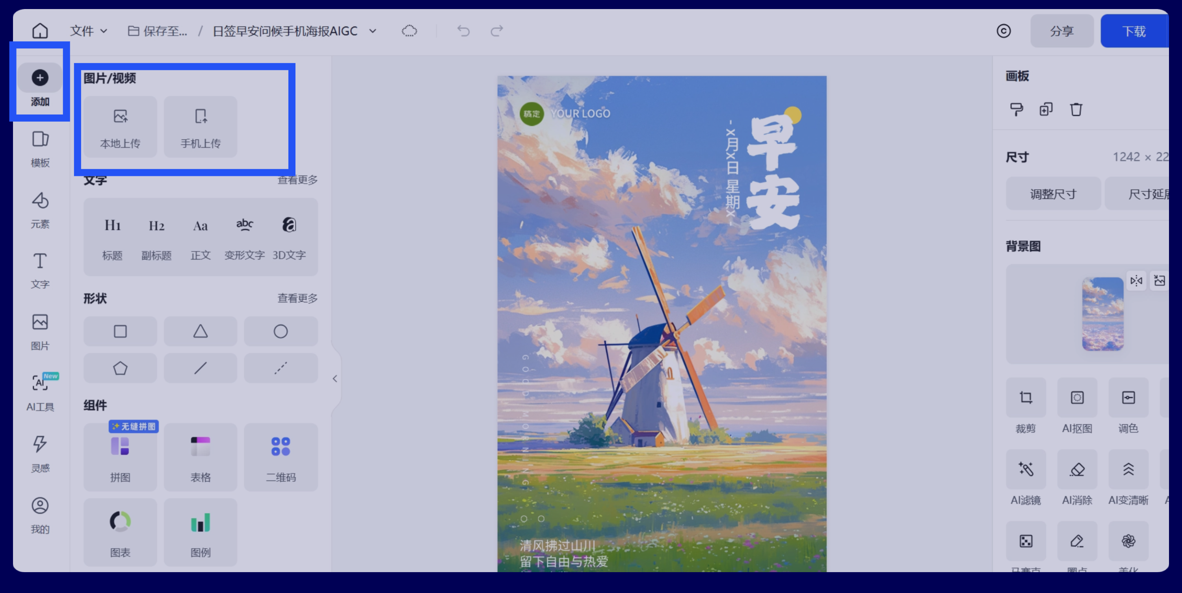Click 查看更多 next to 文字

click(297, 180)
